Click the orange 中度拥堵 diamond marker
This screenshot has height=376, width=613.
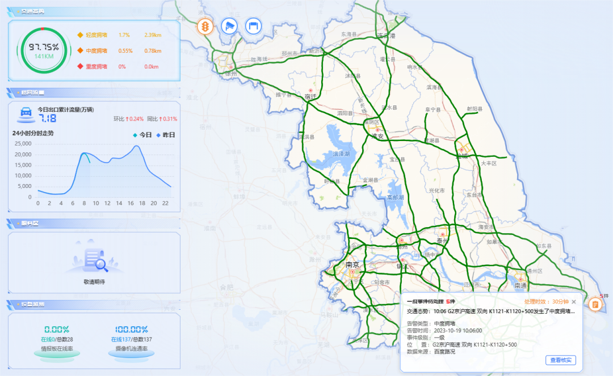coord(80,51)
